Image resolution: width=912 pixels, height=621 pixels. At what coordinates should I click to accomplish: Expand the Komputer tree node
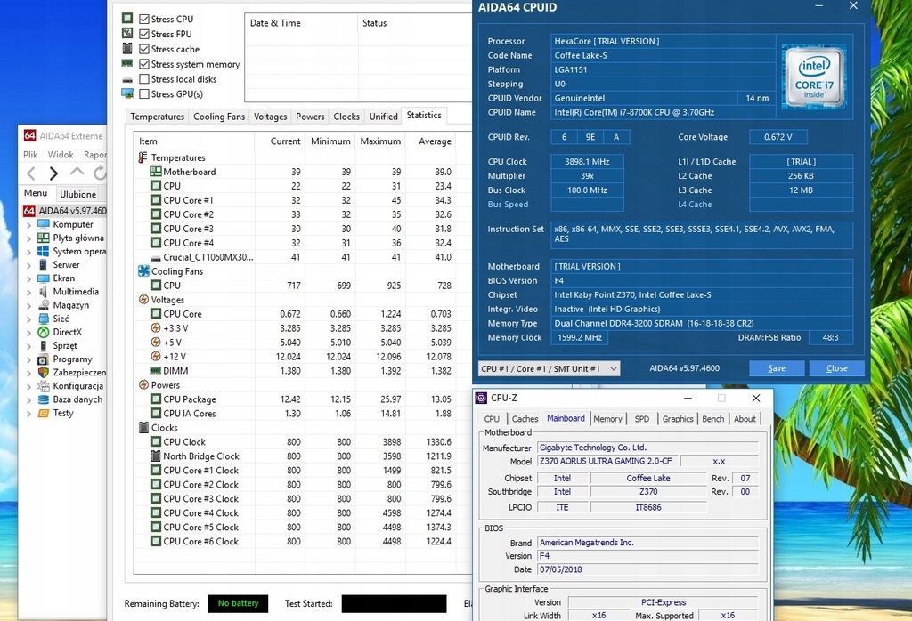point(28,225)
